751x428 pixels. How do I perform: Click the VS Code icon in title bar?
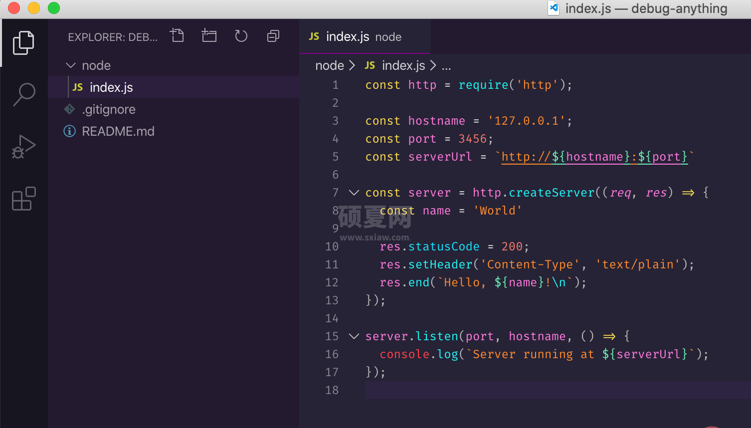(553, 8)
